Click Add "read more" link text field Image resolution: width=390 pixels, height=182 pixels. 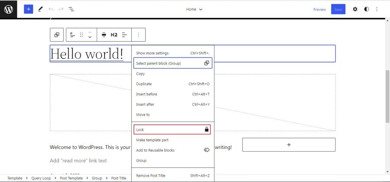coord(78,161)
